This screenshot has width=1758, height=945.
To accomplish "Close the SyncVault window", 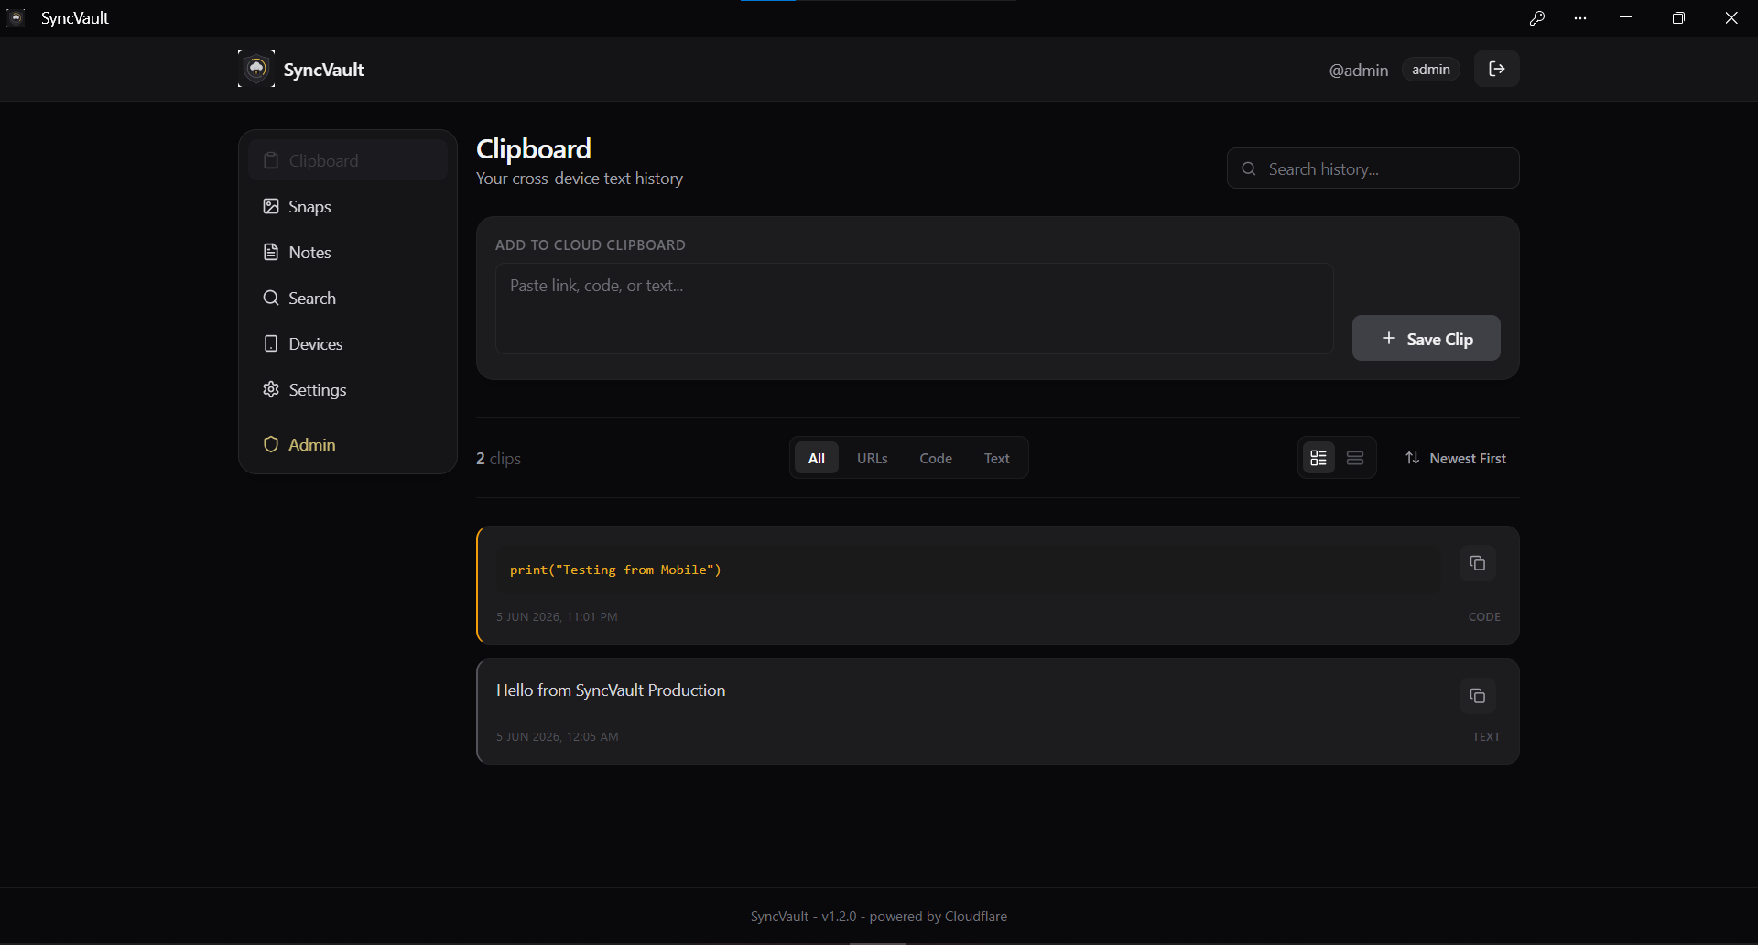I will click(x=1731, y=18).
